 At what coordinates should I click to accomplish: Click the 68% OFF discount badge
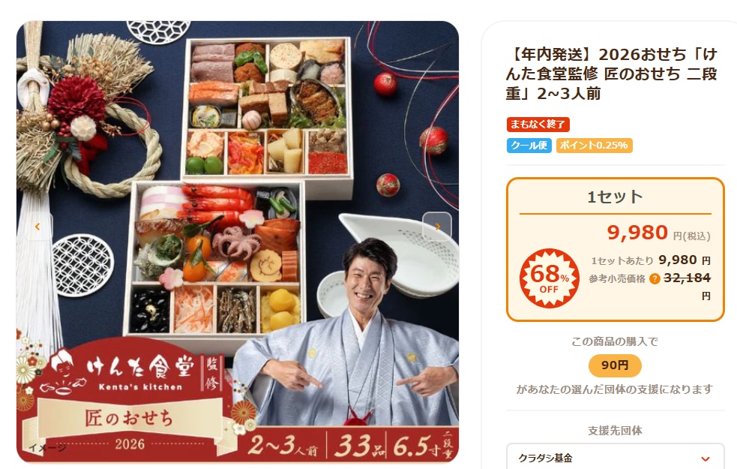pos(549,278)
